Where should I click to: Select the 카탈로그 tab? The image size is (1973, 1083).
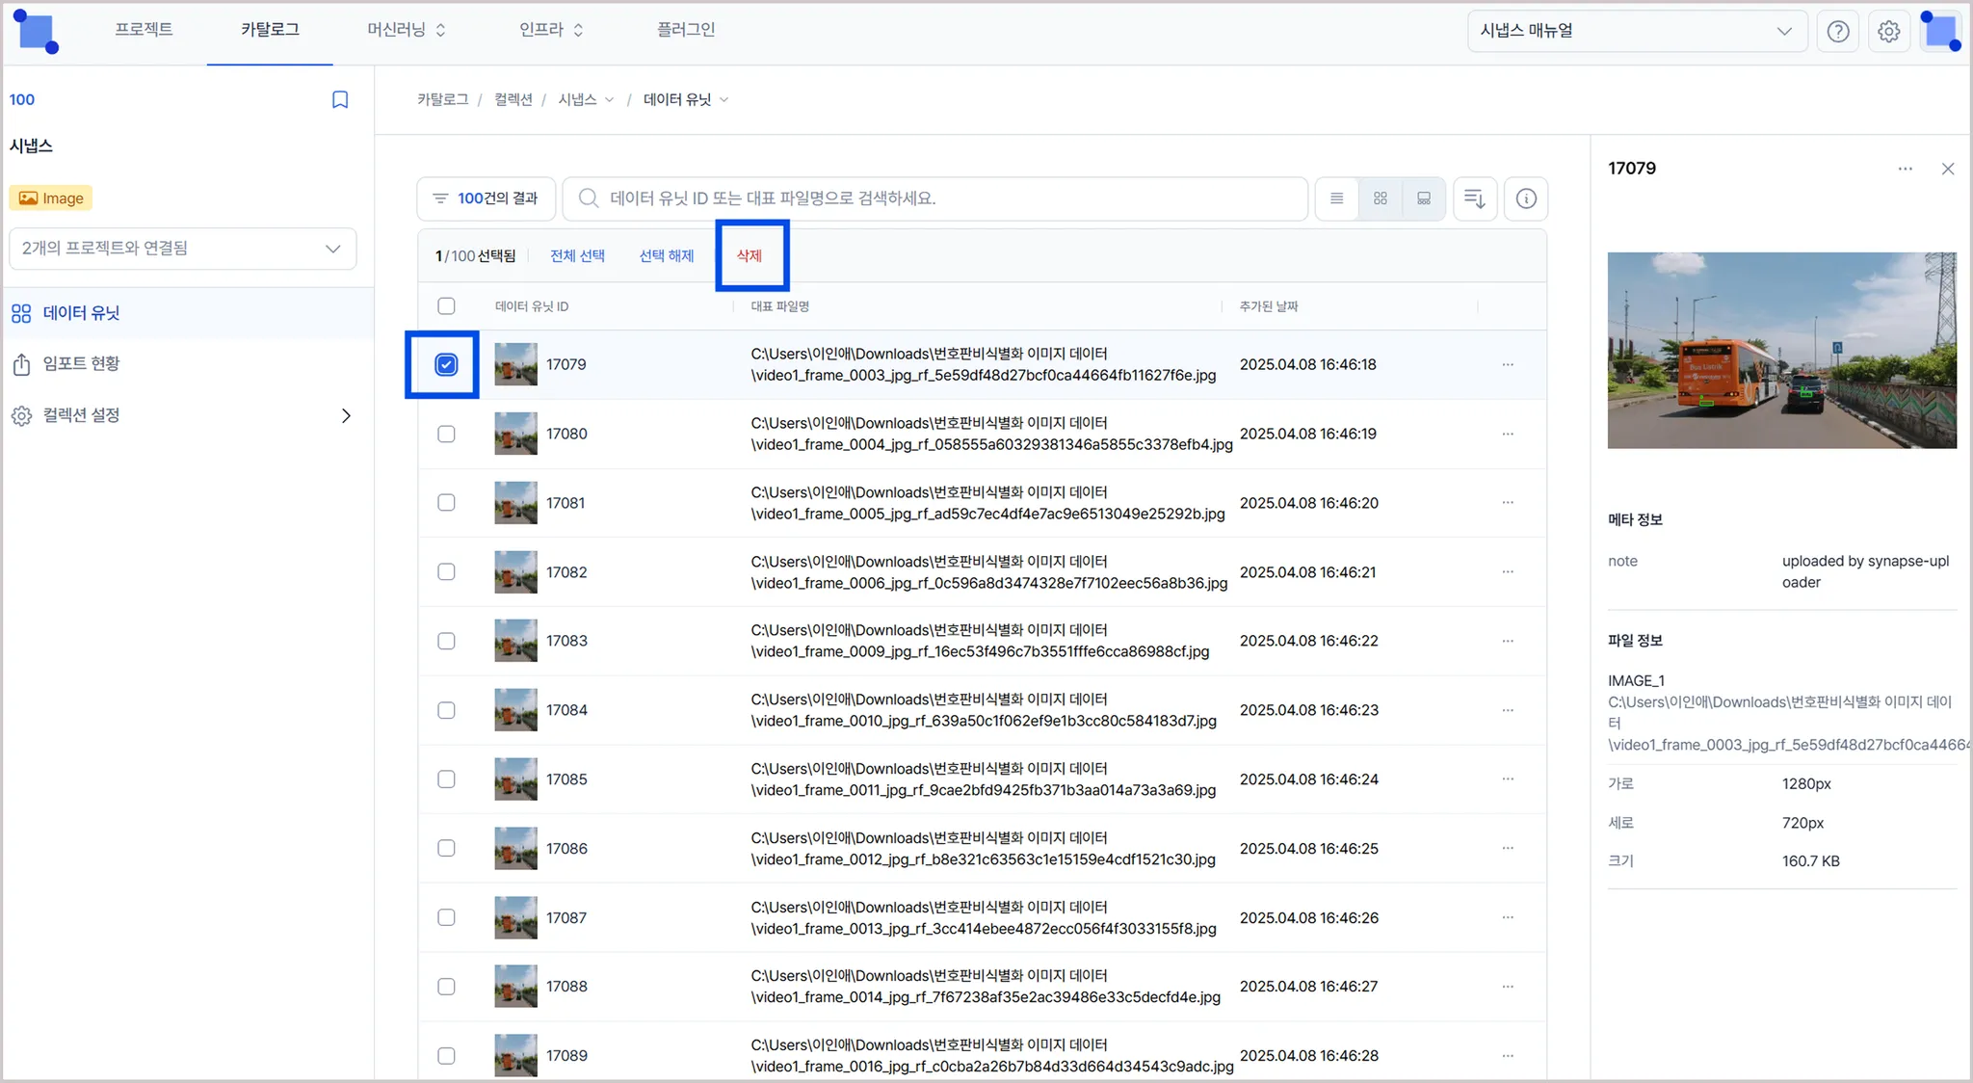[270, 30]
